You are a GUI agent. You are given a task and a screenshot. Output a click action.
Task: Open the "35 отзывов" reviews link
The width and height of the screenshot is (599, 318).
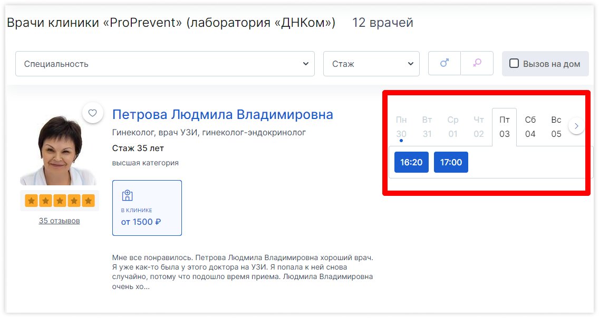59,221
